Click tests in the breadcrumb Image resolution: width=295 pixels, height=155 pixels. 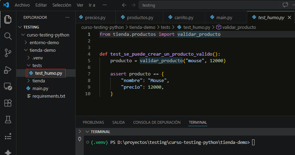tap(165, 27)
